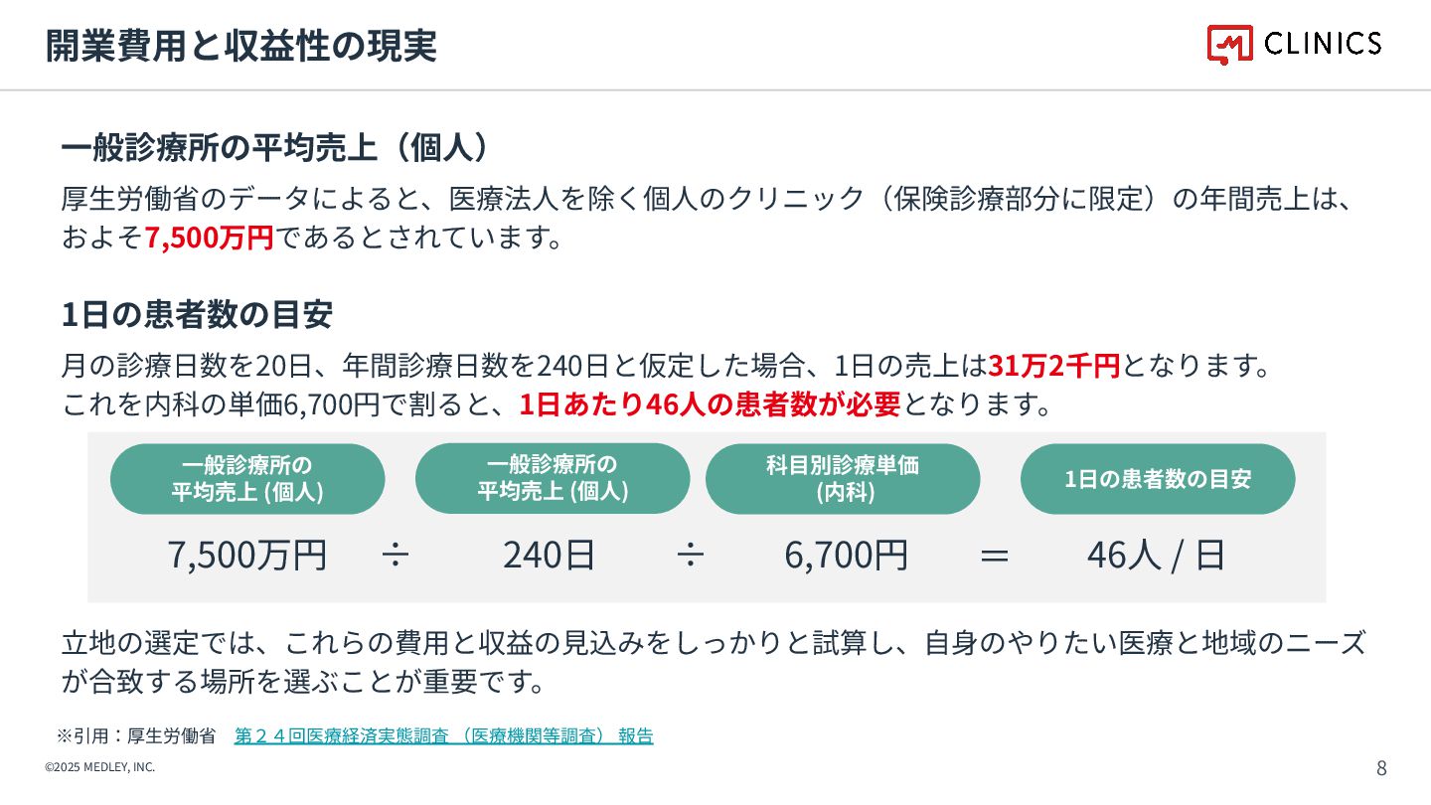The image size is (1431, 805).
Task: Click the 7,500万円 value in the formula
Action: (247, 555)
